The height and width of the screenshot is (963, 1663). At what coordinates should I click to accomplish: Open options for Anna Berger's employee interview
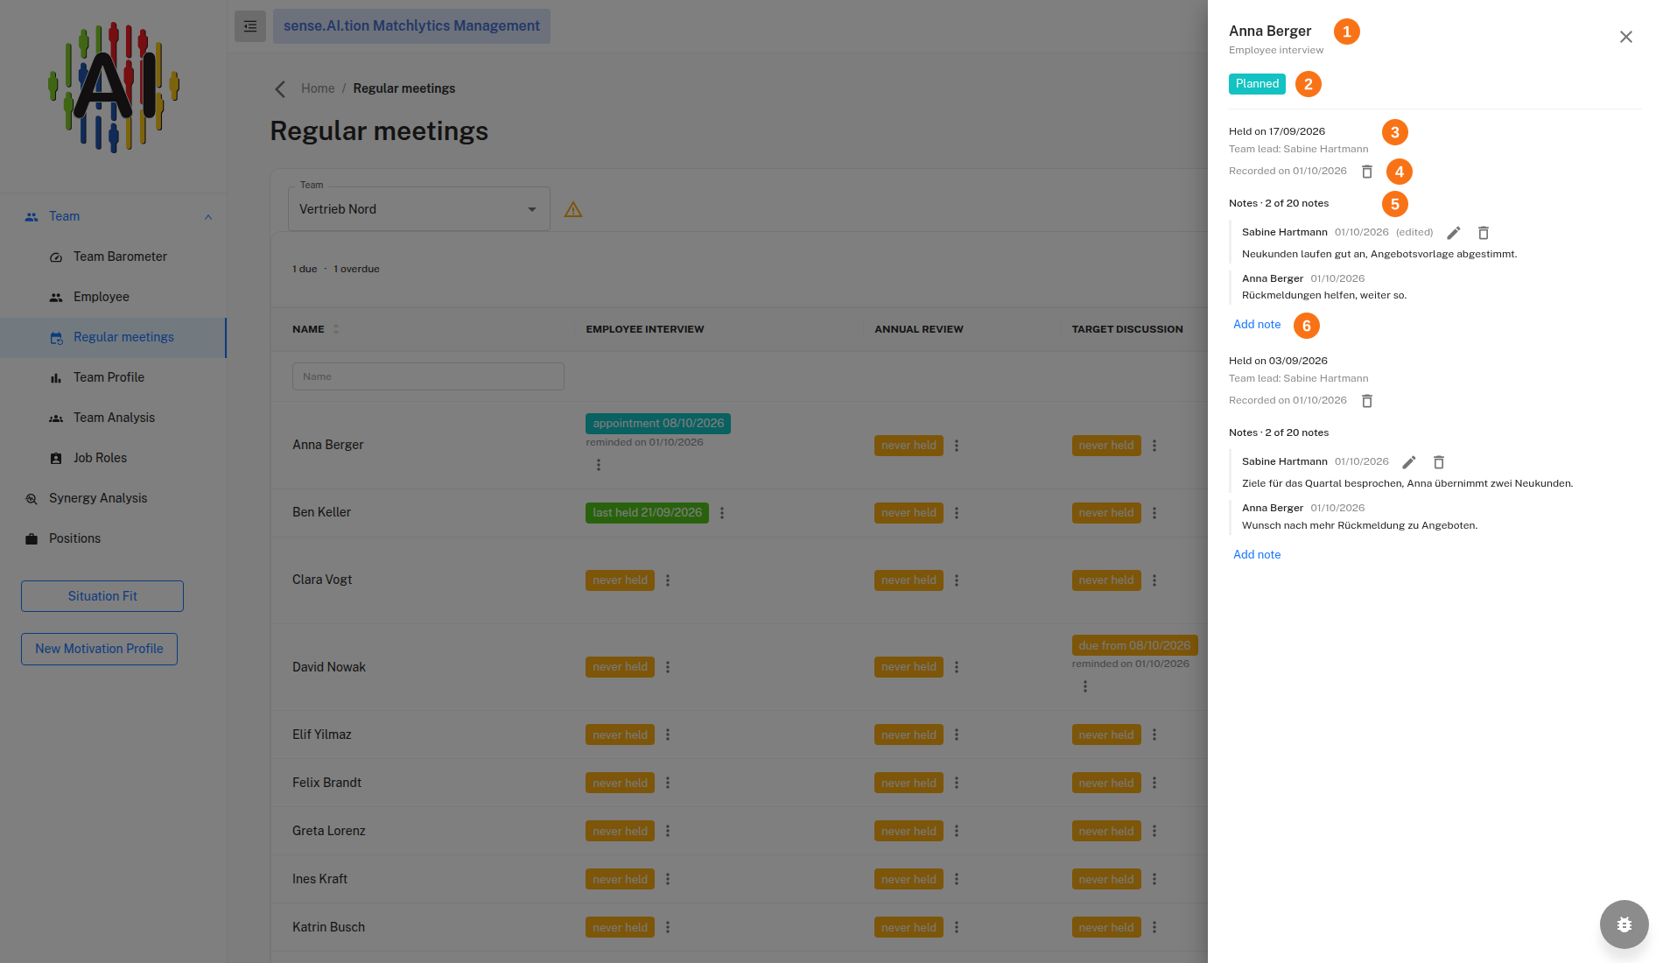pos(599,465)
